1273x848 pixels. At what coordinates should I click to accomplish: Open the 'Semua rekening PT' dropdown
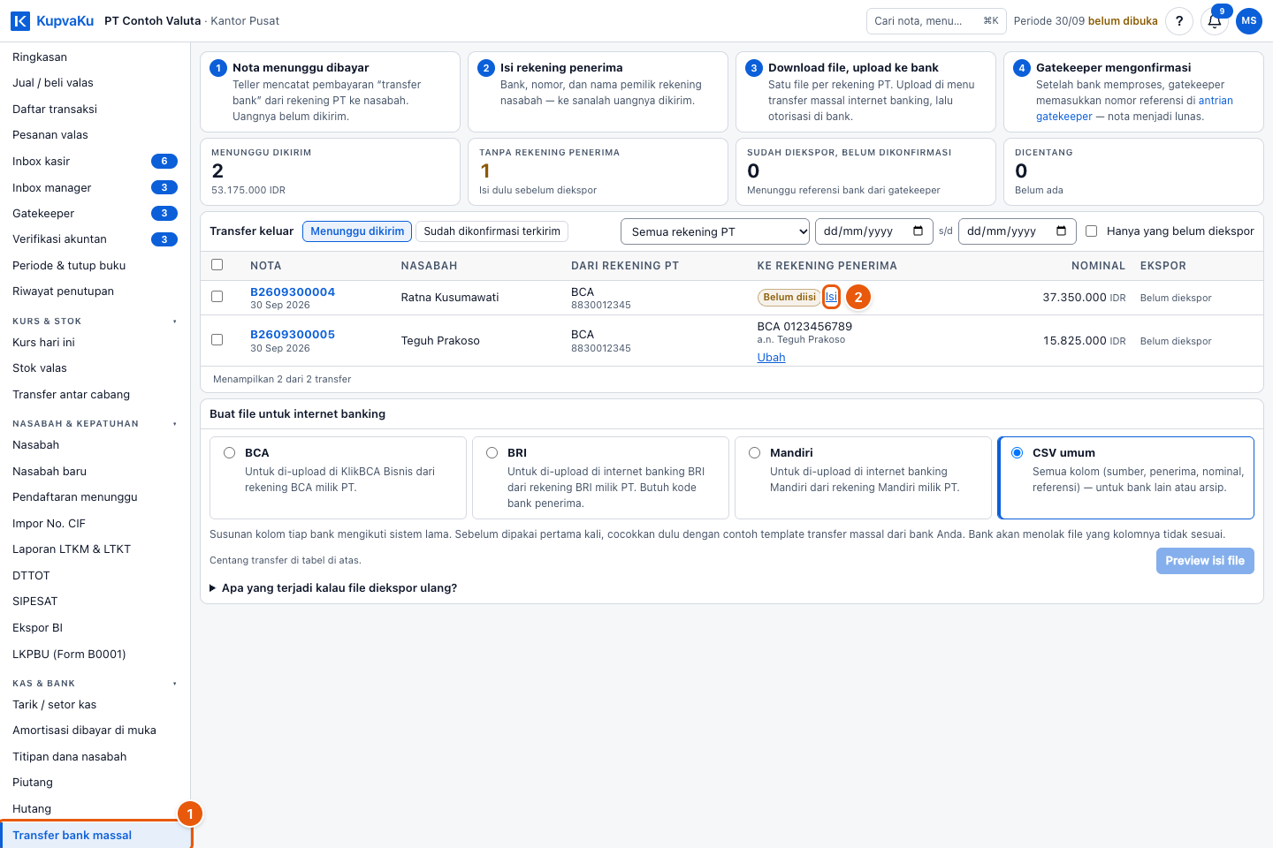tap(715, 231)
